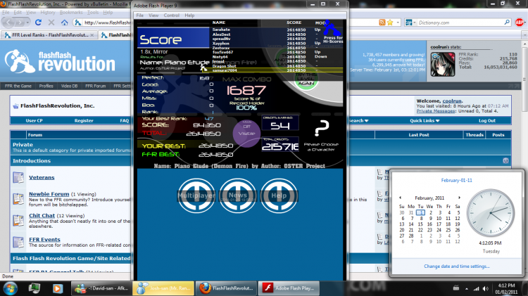528x296 pixels.
Task: Click Change date and time settings link
Action: 457,266
